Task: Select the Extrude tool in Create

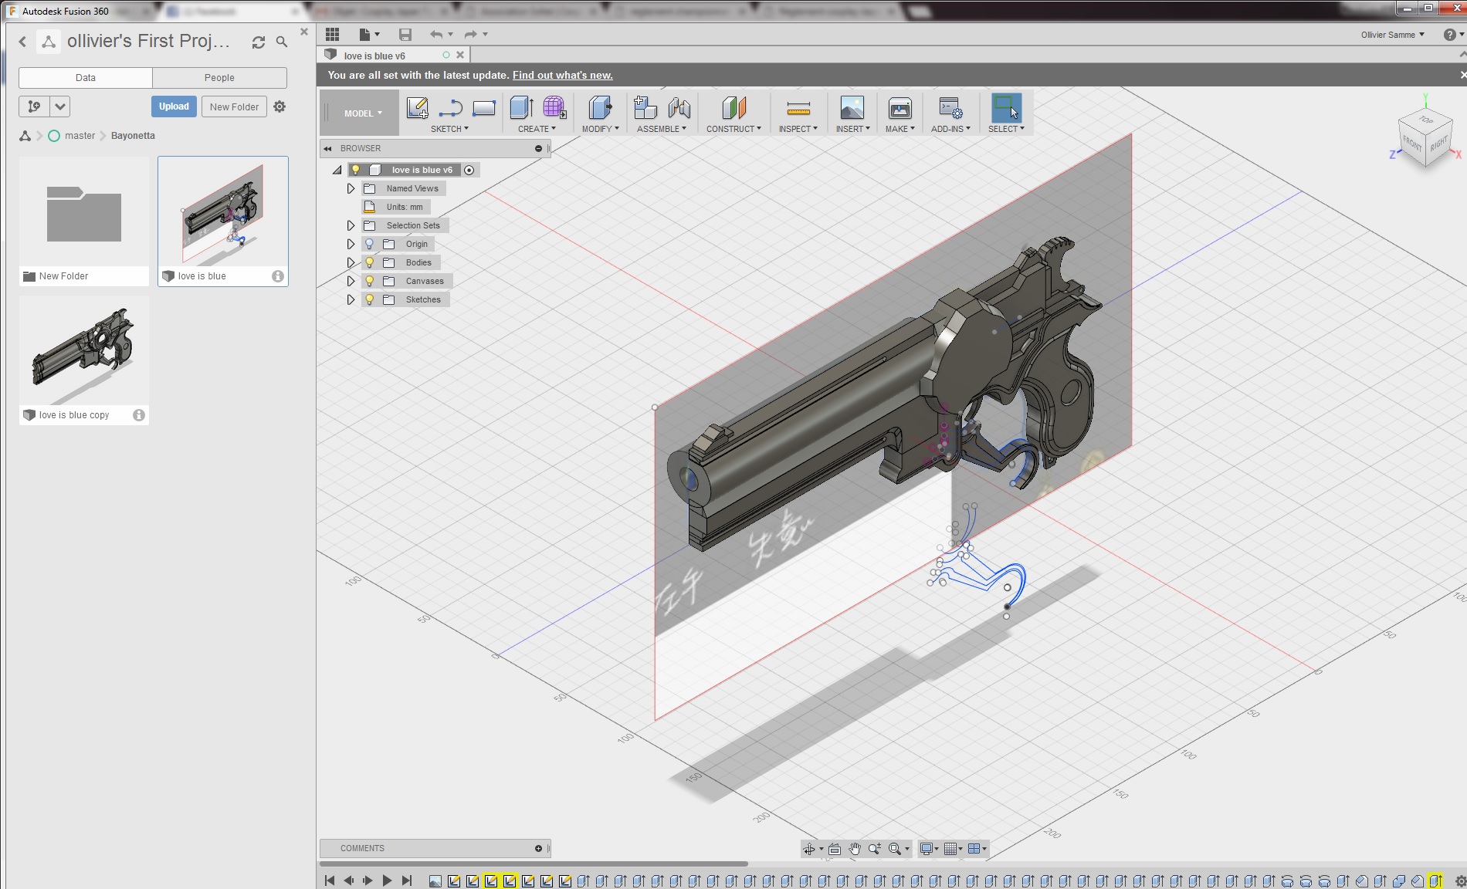Action: click(522, 108)
